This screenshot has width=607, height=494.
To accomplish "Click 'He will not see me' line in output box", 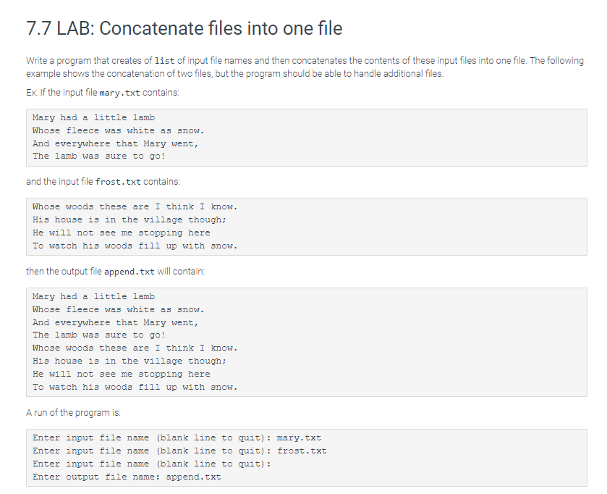I will click(121, 374).
